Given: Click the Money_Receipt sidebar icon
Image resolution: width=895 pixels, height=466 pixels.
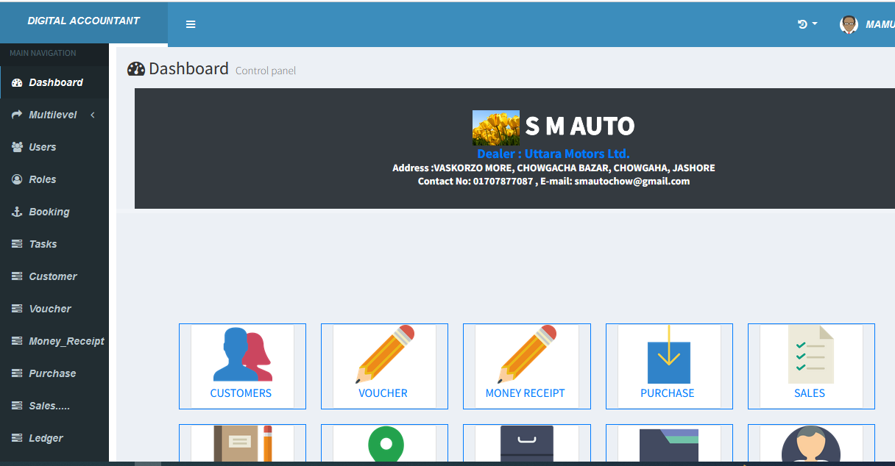Looking at the screenshot, I should (x=17, y=341).
